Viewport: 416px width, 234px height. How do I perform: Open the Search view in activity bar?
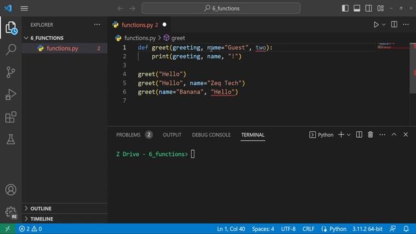pyautogui.click(x=11, y=49)
